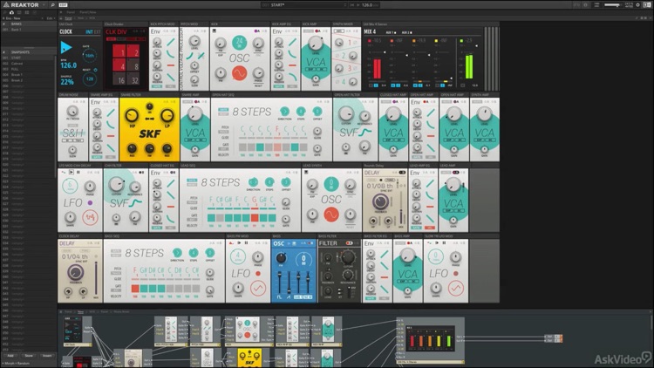
Task: Select the Break 1 snapshot
Action: 29,75
